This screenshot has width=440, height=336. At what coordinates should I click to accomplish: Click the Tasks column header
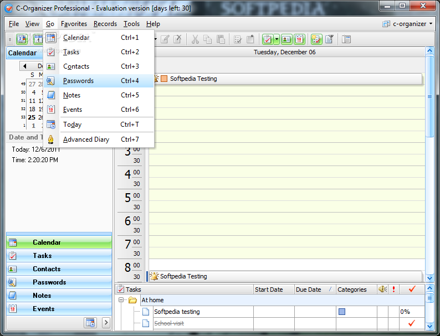185,290
